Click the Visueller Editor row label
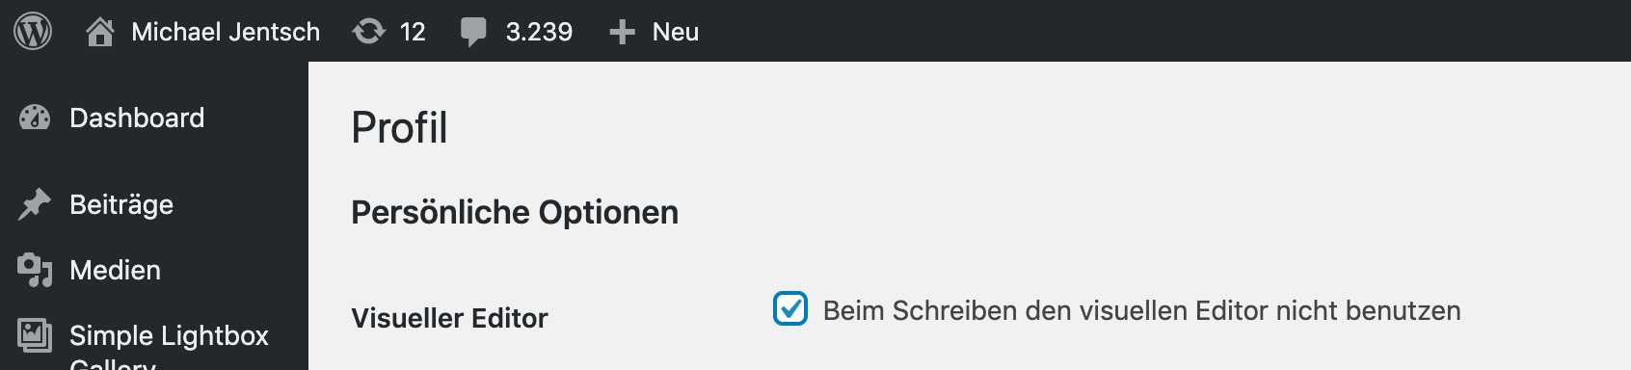The image size is (1631, 370). [449, 318]
